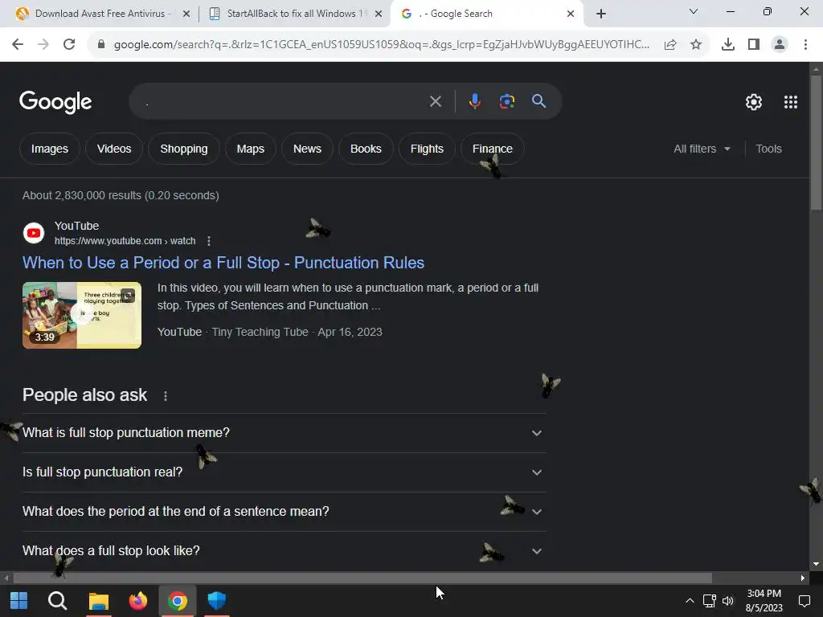Image resolution: width=823 pixels, height=617 pixels.
Task: Open Windows Security shield on taskbar
Action: 216,601
